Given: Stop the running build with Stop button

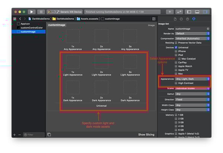Looking at the screenshot, I should point(41,12).
